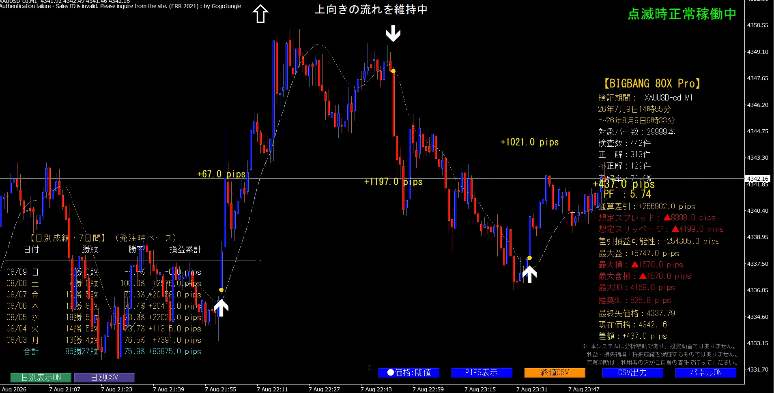The image size is (774, 393).
Task: Select the white up arrow near 21:55
Action: (221, 308)
